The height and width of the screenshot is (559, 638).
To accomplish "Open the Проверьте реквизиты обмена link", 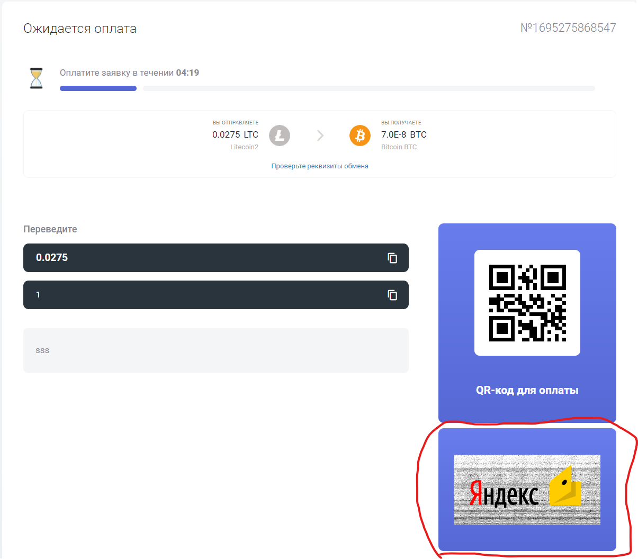I will point(320,166).
